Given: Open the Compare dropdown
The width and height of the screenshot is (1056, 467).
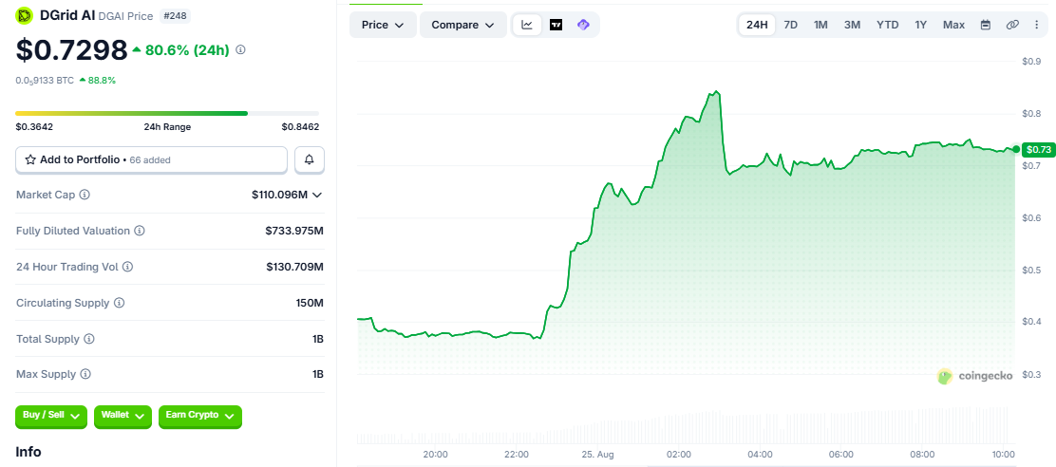Looking at the screenshot, I should pyautogui.click(x=463, y=25).
